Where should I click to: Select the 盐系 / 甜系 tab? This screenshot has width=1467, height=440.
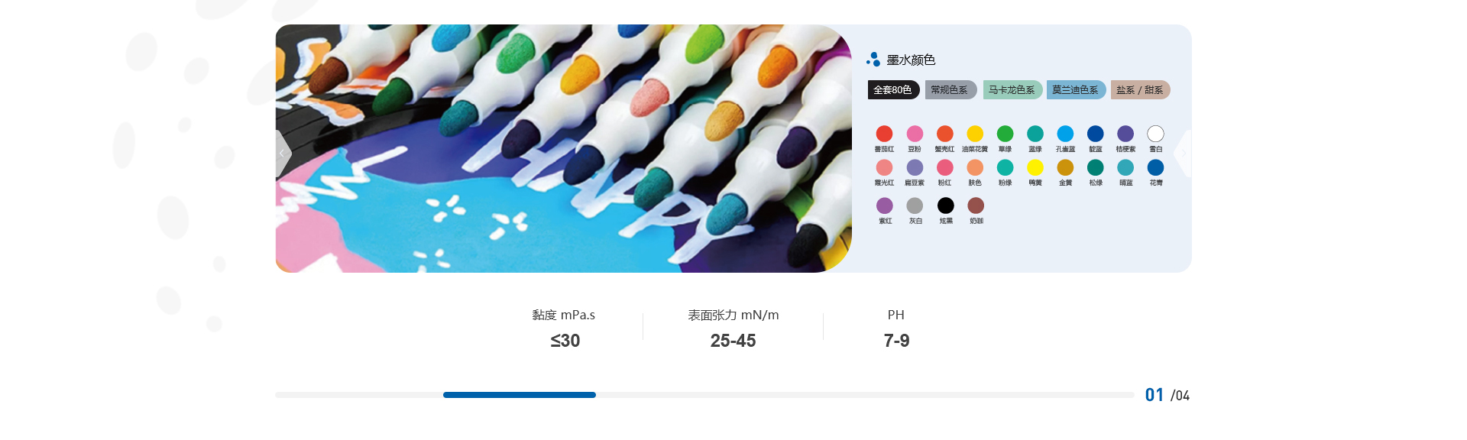coord(1140,89)
